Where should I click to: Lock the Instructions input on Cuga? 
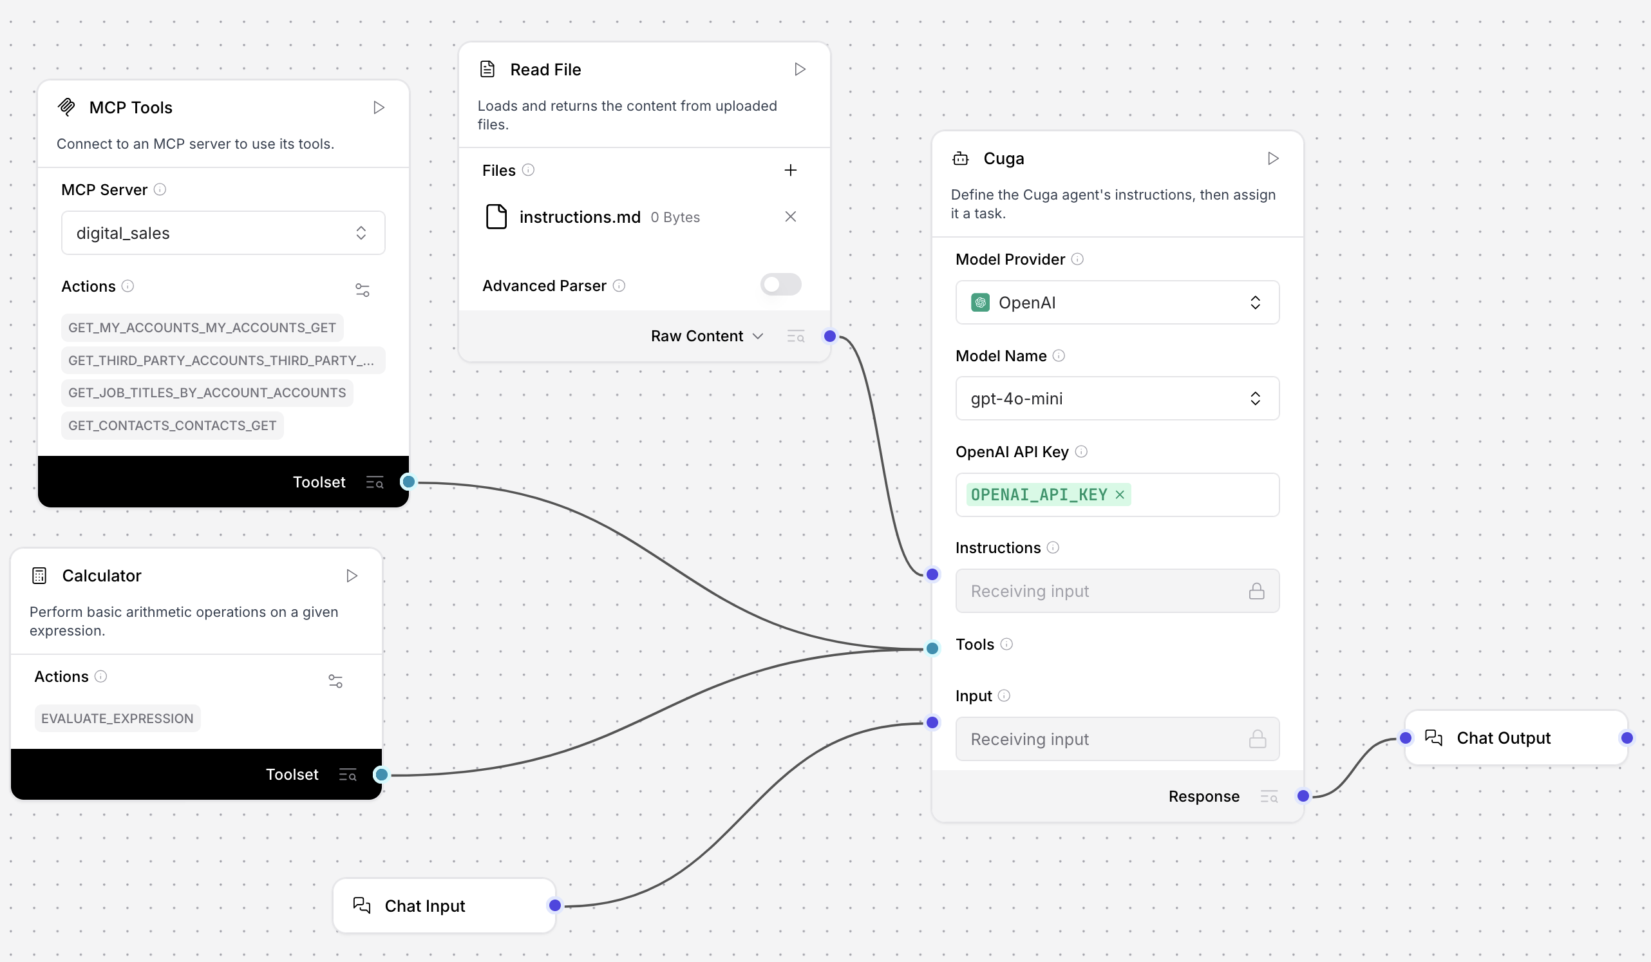pos(1256,590)
